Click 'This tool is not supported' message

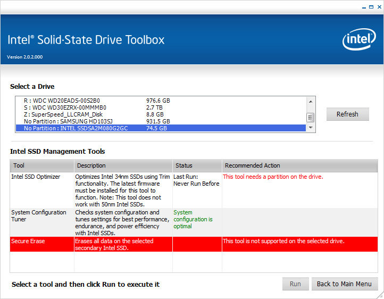click(x=283, y=241)
